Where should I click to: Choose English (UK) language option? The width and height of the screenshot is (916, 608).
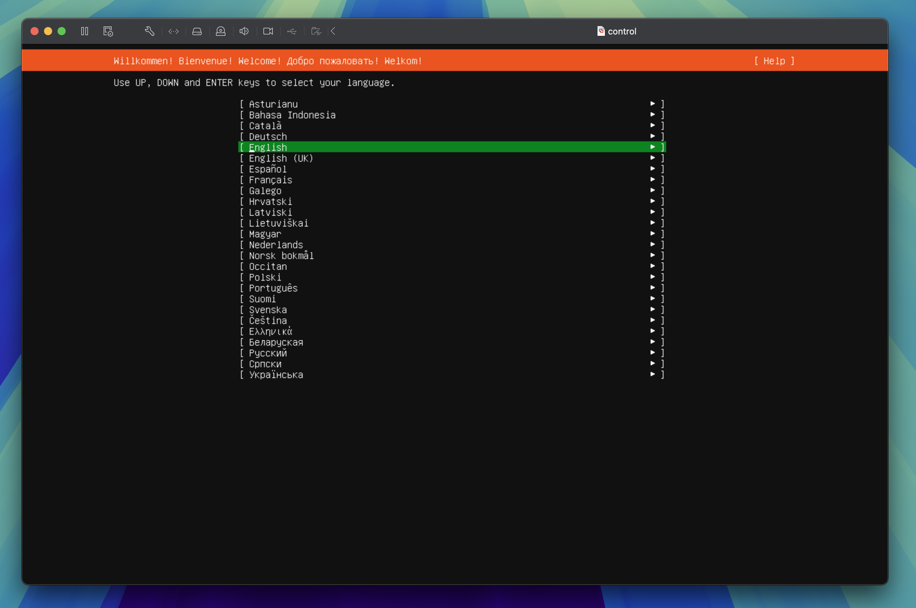click(x=281, y=158)
